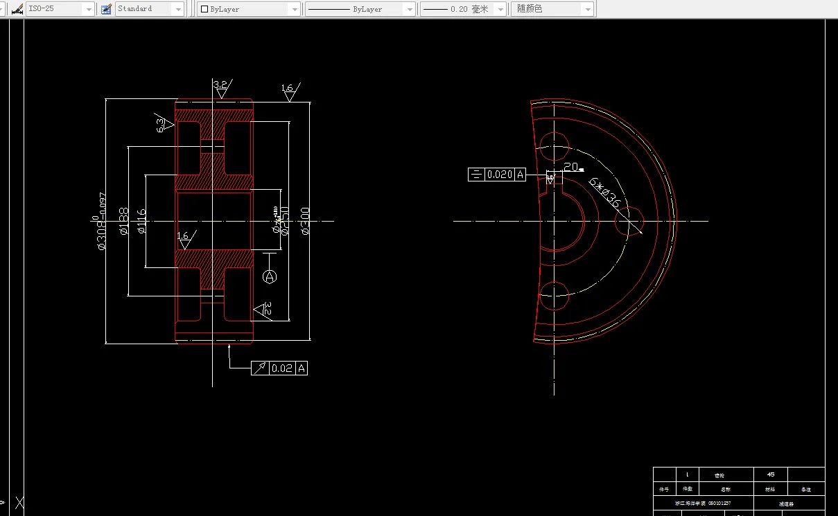Select the 件号 title block cell

point(664,489)
